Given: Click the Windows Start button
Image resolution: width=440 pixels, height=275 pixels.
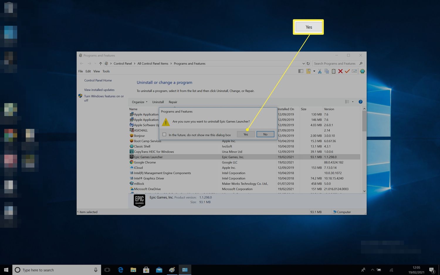Looking at the screenshot, I should 6,270.
